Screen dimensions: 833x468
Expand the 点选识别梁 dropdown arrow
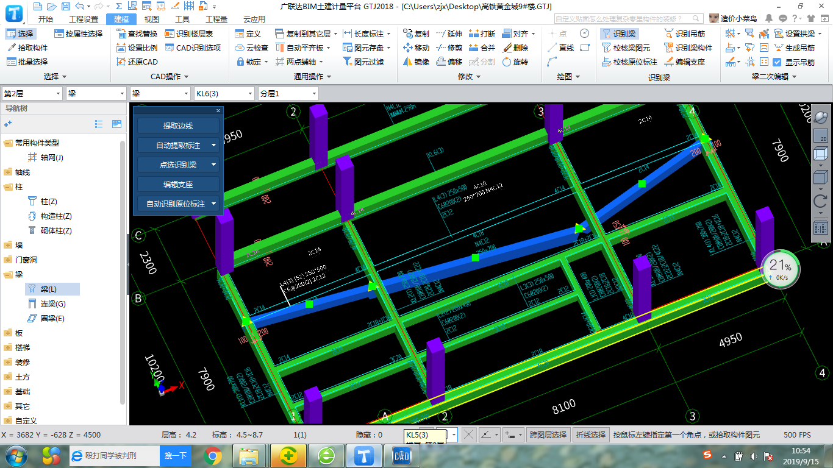pyautogui.click(x=213, y=165)
